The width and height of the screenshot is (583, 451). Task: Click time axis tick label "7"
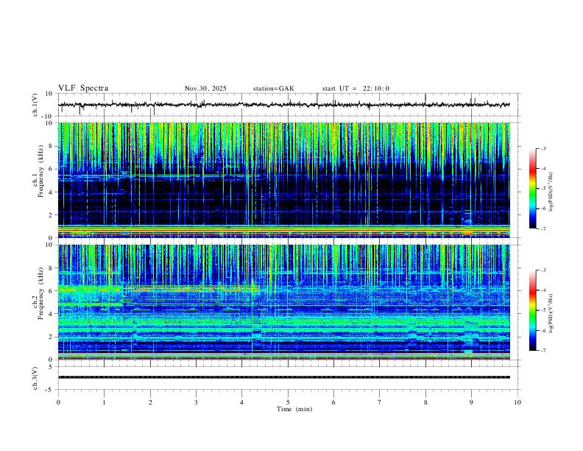(380, 402)
